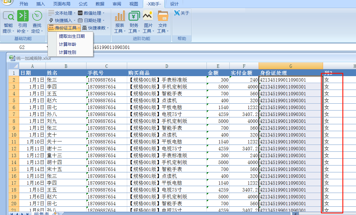Select the cell containing 宋十五
The width and height of the screenshot is (356, 215).
pyautogui.click(x=66, y=169)
